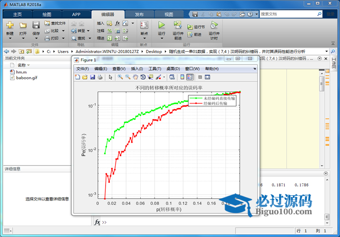This screenshot has width=340, height=237.
Task: Select hm.m in the current folder list
Action: pos(21,72)
